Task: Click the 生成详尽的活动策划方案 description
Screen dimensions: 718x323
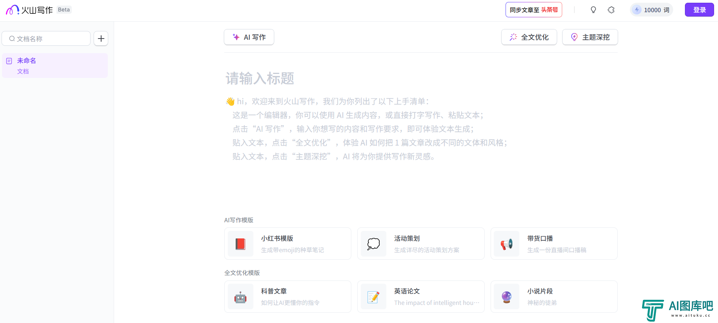Action: point(426,250)
